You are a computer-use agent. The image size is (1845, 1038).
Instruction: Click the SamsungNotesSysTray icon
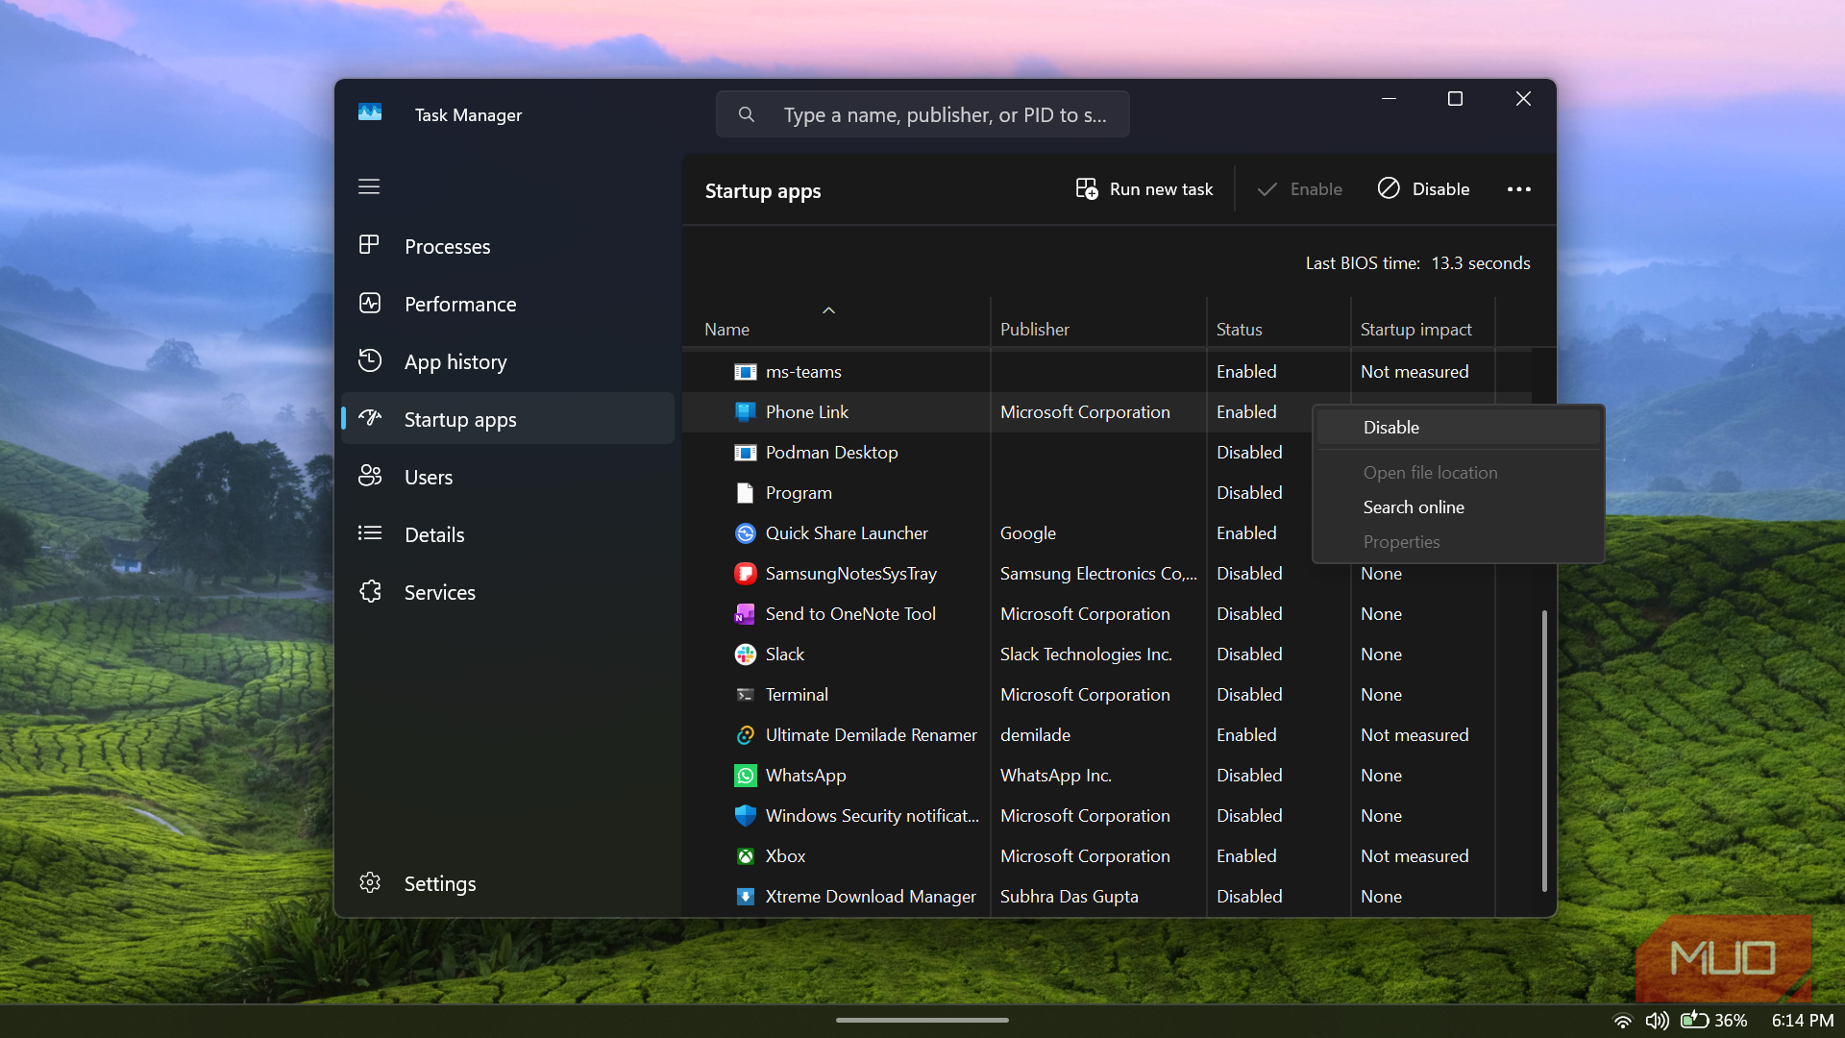[x=745, y=574]
